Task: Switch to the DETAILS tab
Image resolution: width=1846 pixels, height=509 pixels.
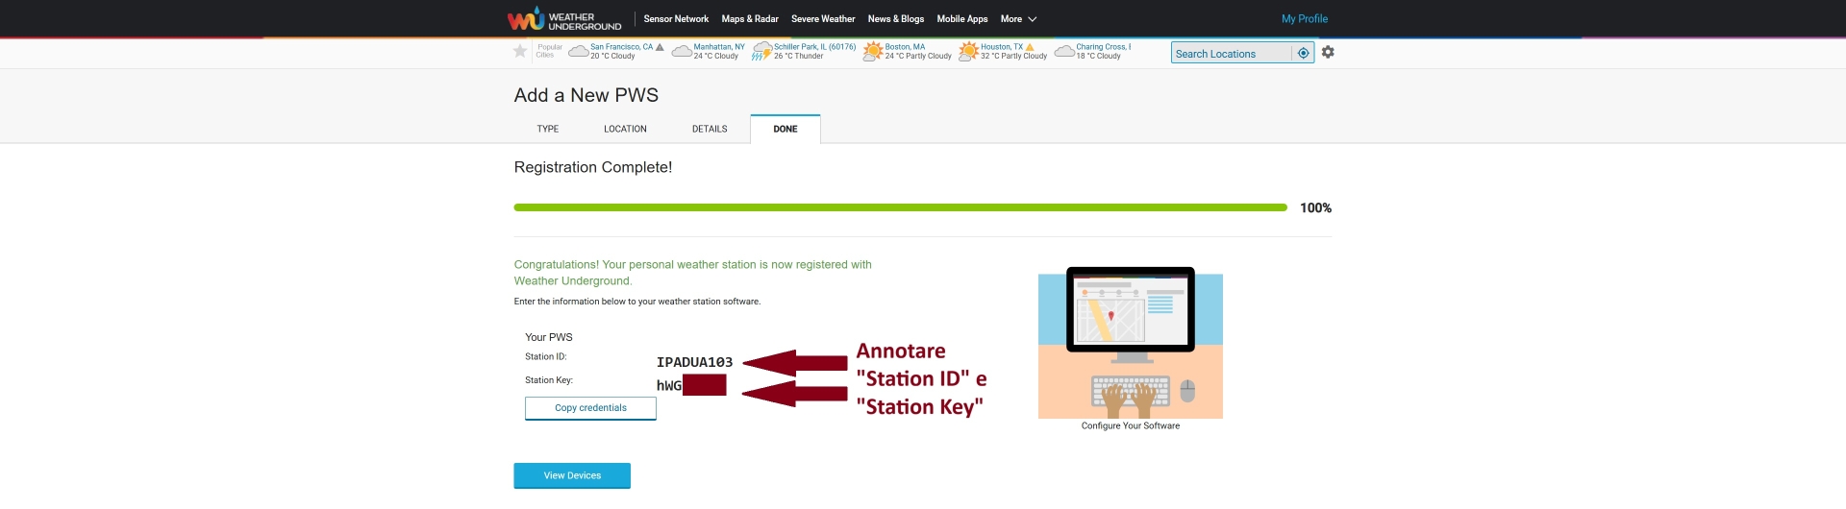Action: [x=710, y=129]
